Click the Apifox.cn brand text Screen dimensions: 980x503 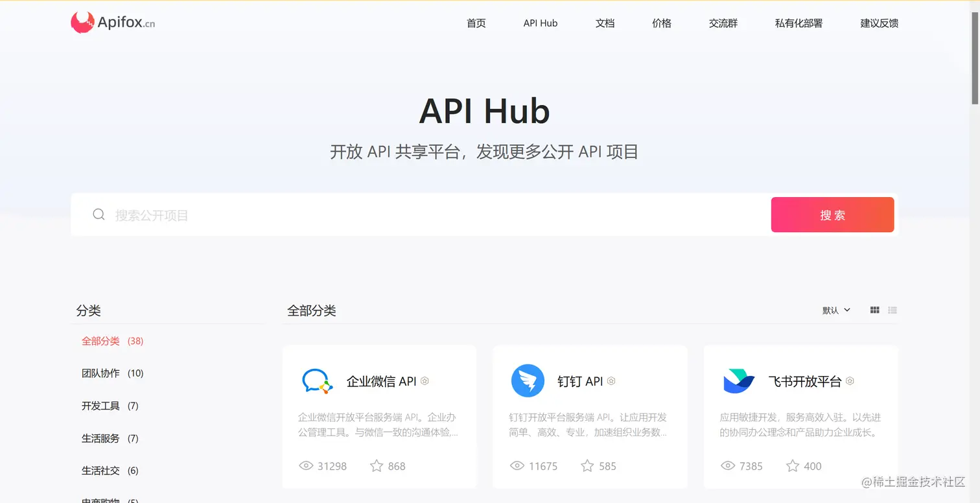click(x=126, y=23)
